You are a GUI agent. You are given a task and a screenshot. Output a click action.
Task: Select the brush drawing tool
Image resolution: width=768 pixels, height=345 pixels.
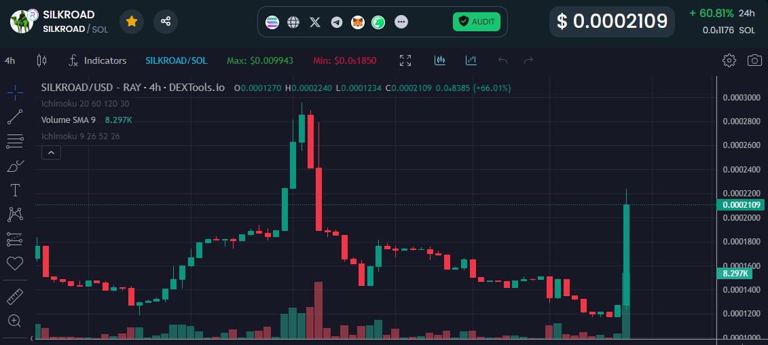15,166
